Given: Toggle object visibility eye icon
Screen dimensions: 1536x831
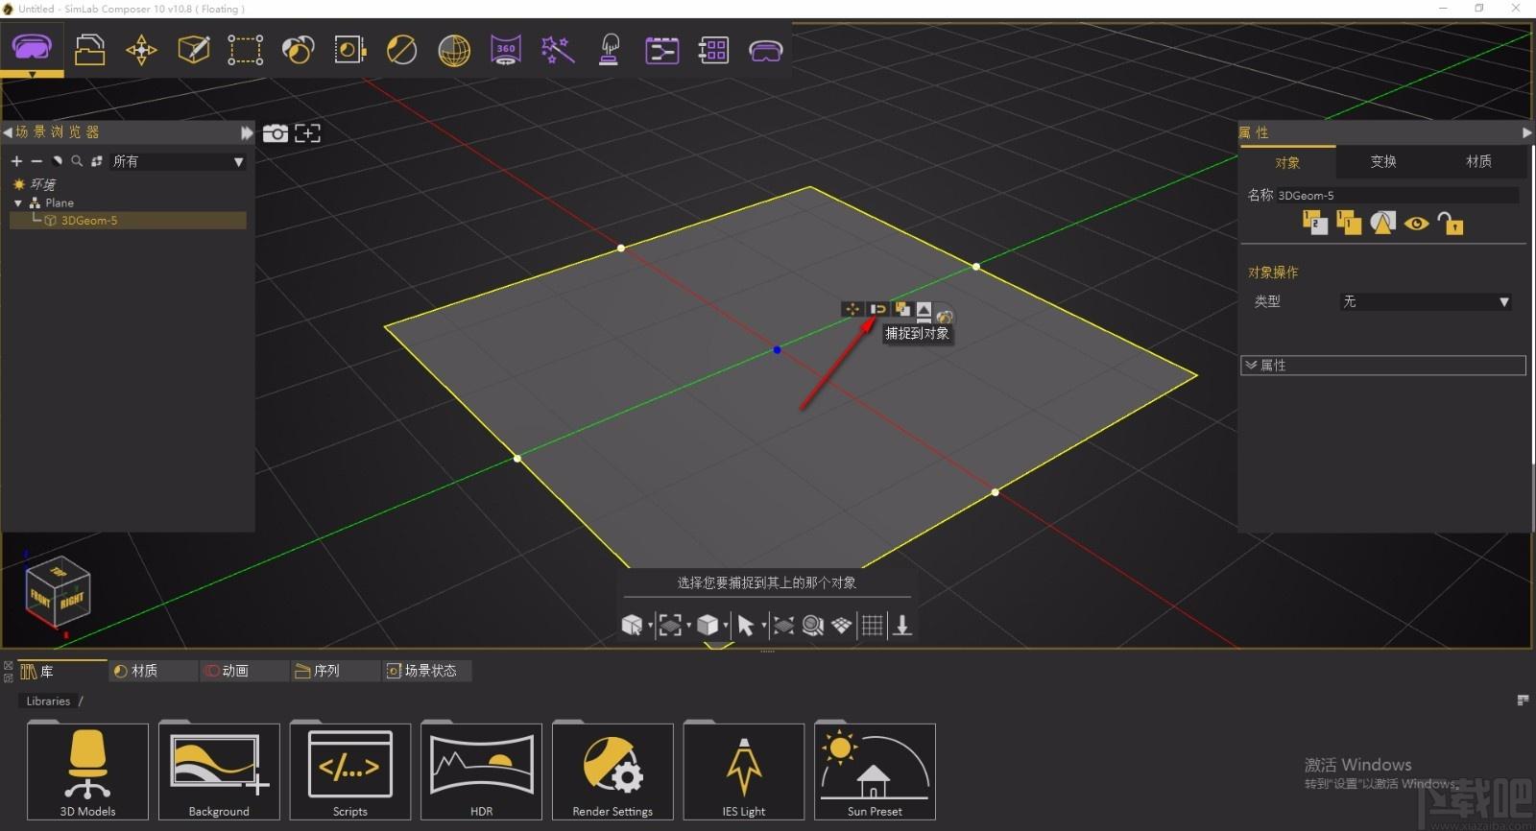Looking at the screenshot, I should (1416, 224).
